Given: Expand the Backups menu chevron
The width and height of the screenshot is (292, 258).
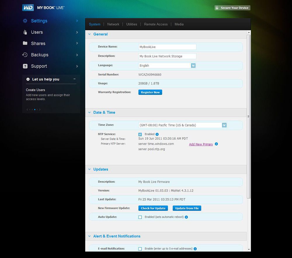Looking at the screenshot, I should [77, 55].
